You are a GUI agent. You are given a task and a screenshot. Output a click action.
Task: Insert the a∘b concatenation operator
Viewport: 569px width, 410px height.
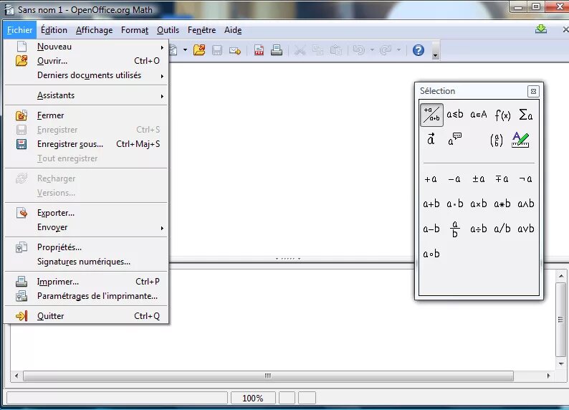click(431, 254)
